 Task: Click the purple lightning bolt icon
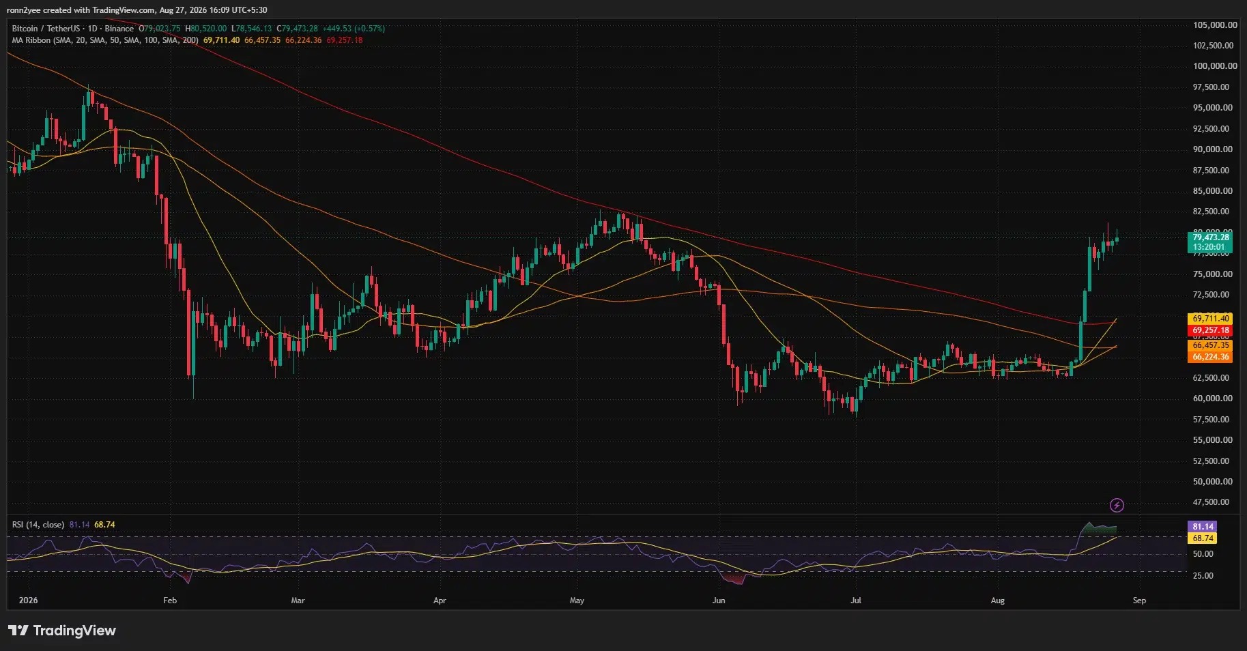1117,505
